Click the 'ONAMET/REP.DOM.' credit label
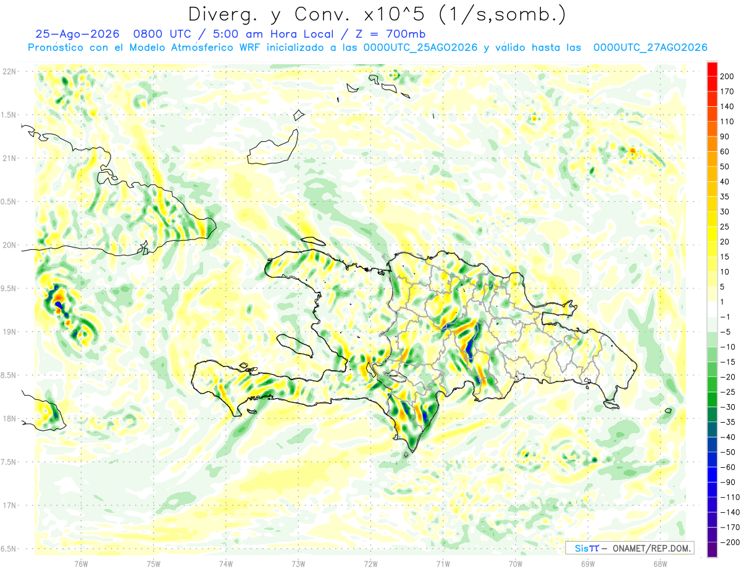The image size is (741, 572). click(x=650, y=548)
